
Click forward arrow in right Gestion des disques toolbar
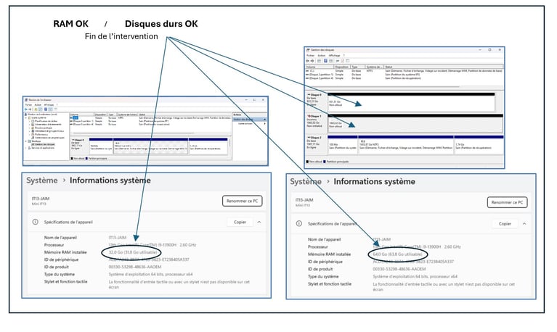click(x=312, y=61)
